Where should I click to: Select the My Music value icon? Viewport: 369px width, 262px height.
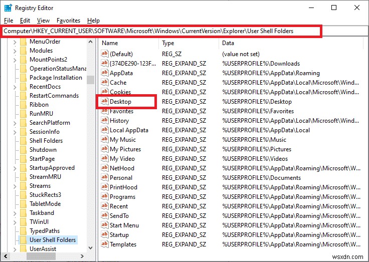(104, 139)
